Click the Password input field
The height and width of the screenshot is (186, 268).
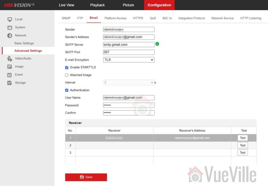pyautogui.click(x=129, y=105)
